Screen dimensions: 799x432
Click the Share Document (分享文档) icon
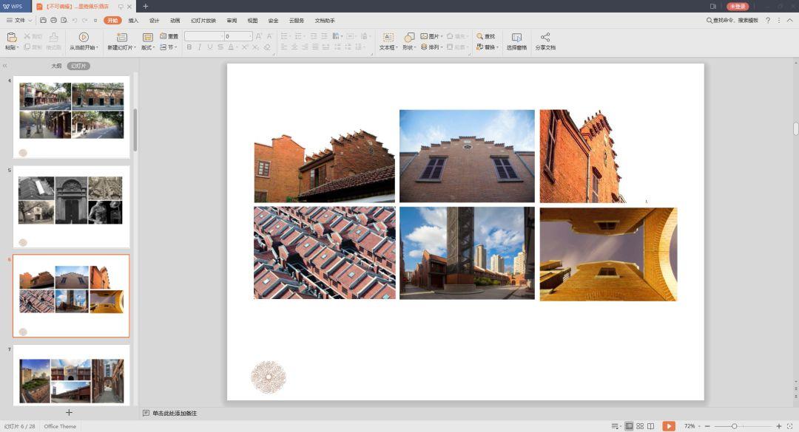click(545, 37)
